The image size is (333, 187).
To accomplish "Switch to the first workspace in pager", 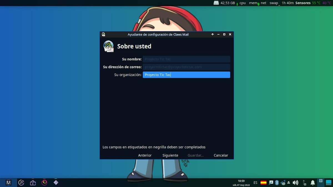I will (321, 182).
